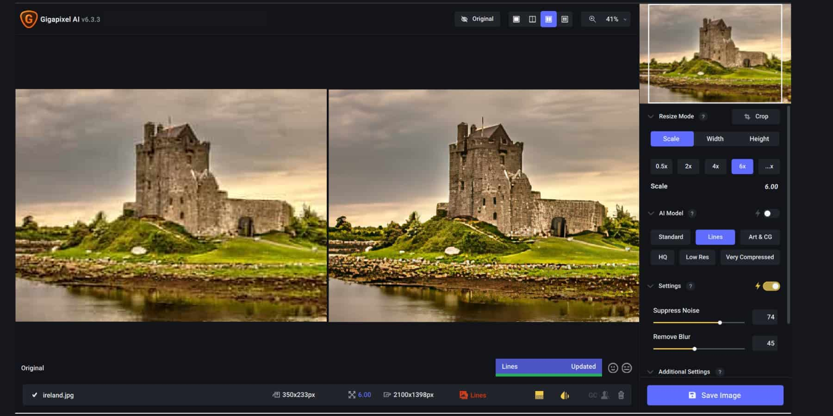Switch to side-by-side view icon
833x416 pixels.
pyautogui.click(x=548, y=19)
